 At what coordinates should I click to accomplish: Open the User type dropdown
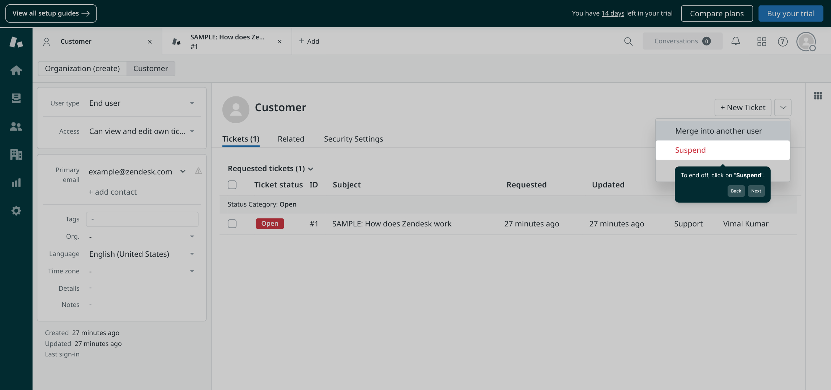click(141, 103)
